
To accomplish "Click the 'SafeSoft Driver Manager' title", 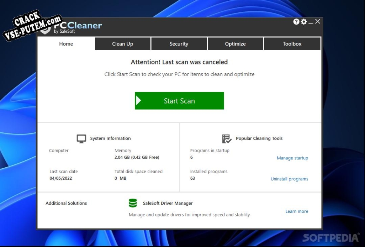I will [168, 203].
